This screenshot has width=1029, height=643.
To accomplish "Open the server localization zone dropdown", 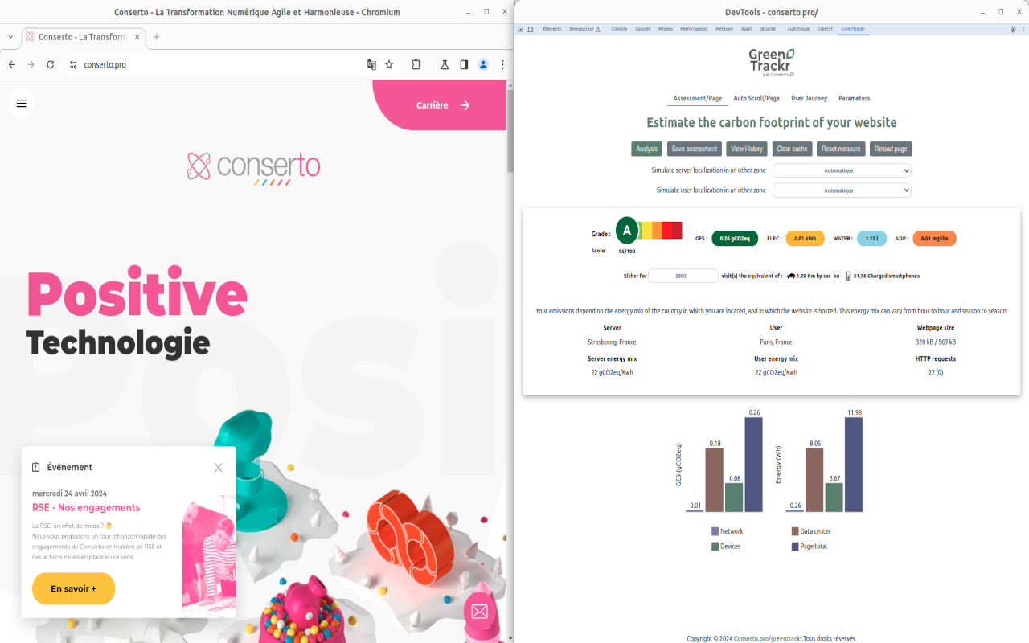I will (x=842, y=170).
